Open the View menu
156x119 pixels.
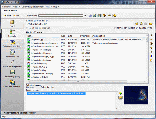[x=49, y=7]
